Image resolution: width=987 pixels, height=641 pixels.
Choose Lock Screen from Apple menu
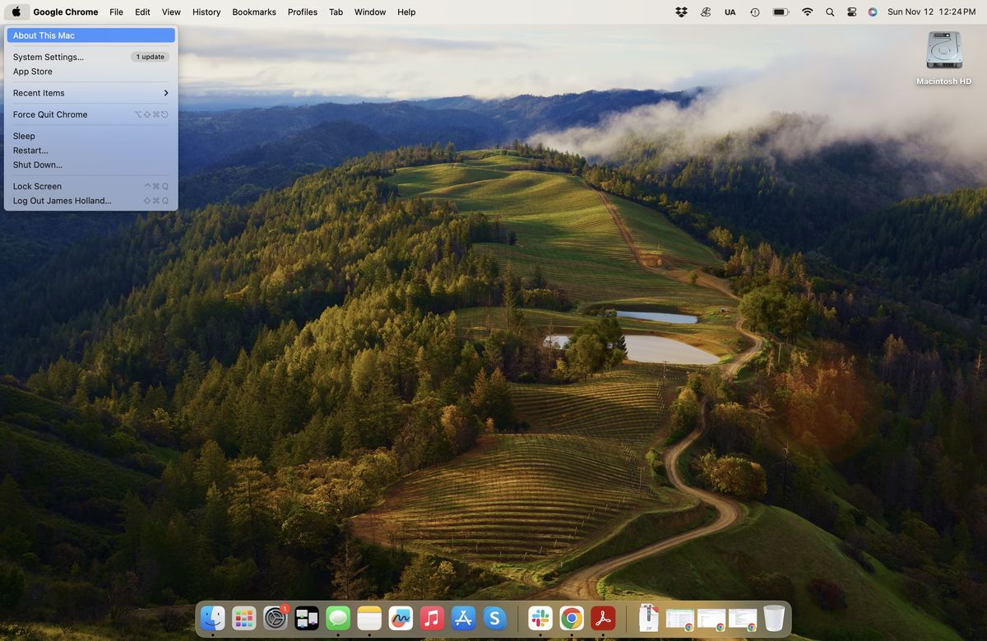[x=90, y=186]
